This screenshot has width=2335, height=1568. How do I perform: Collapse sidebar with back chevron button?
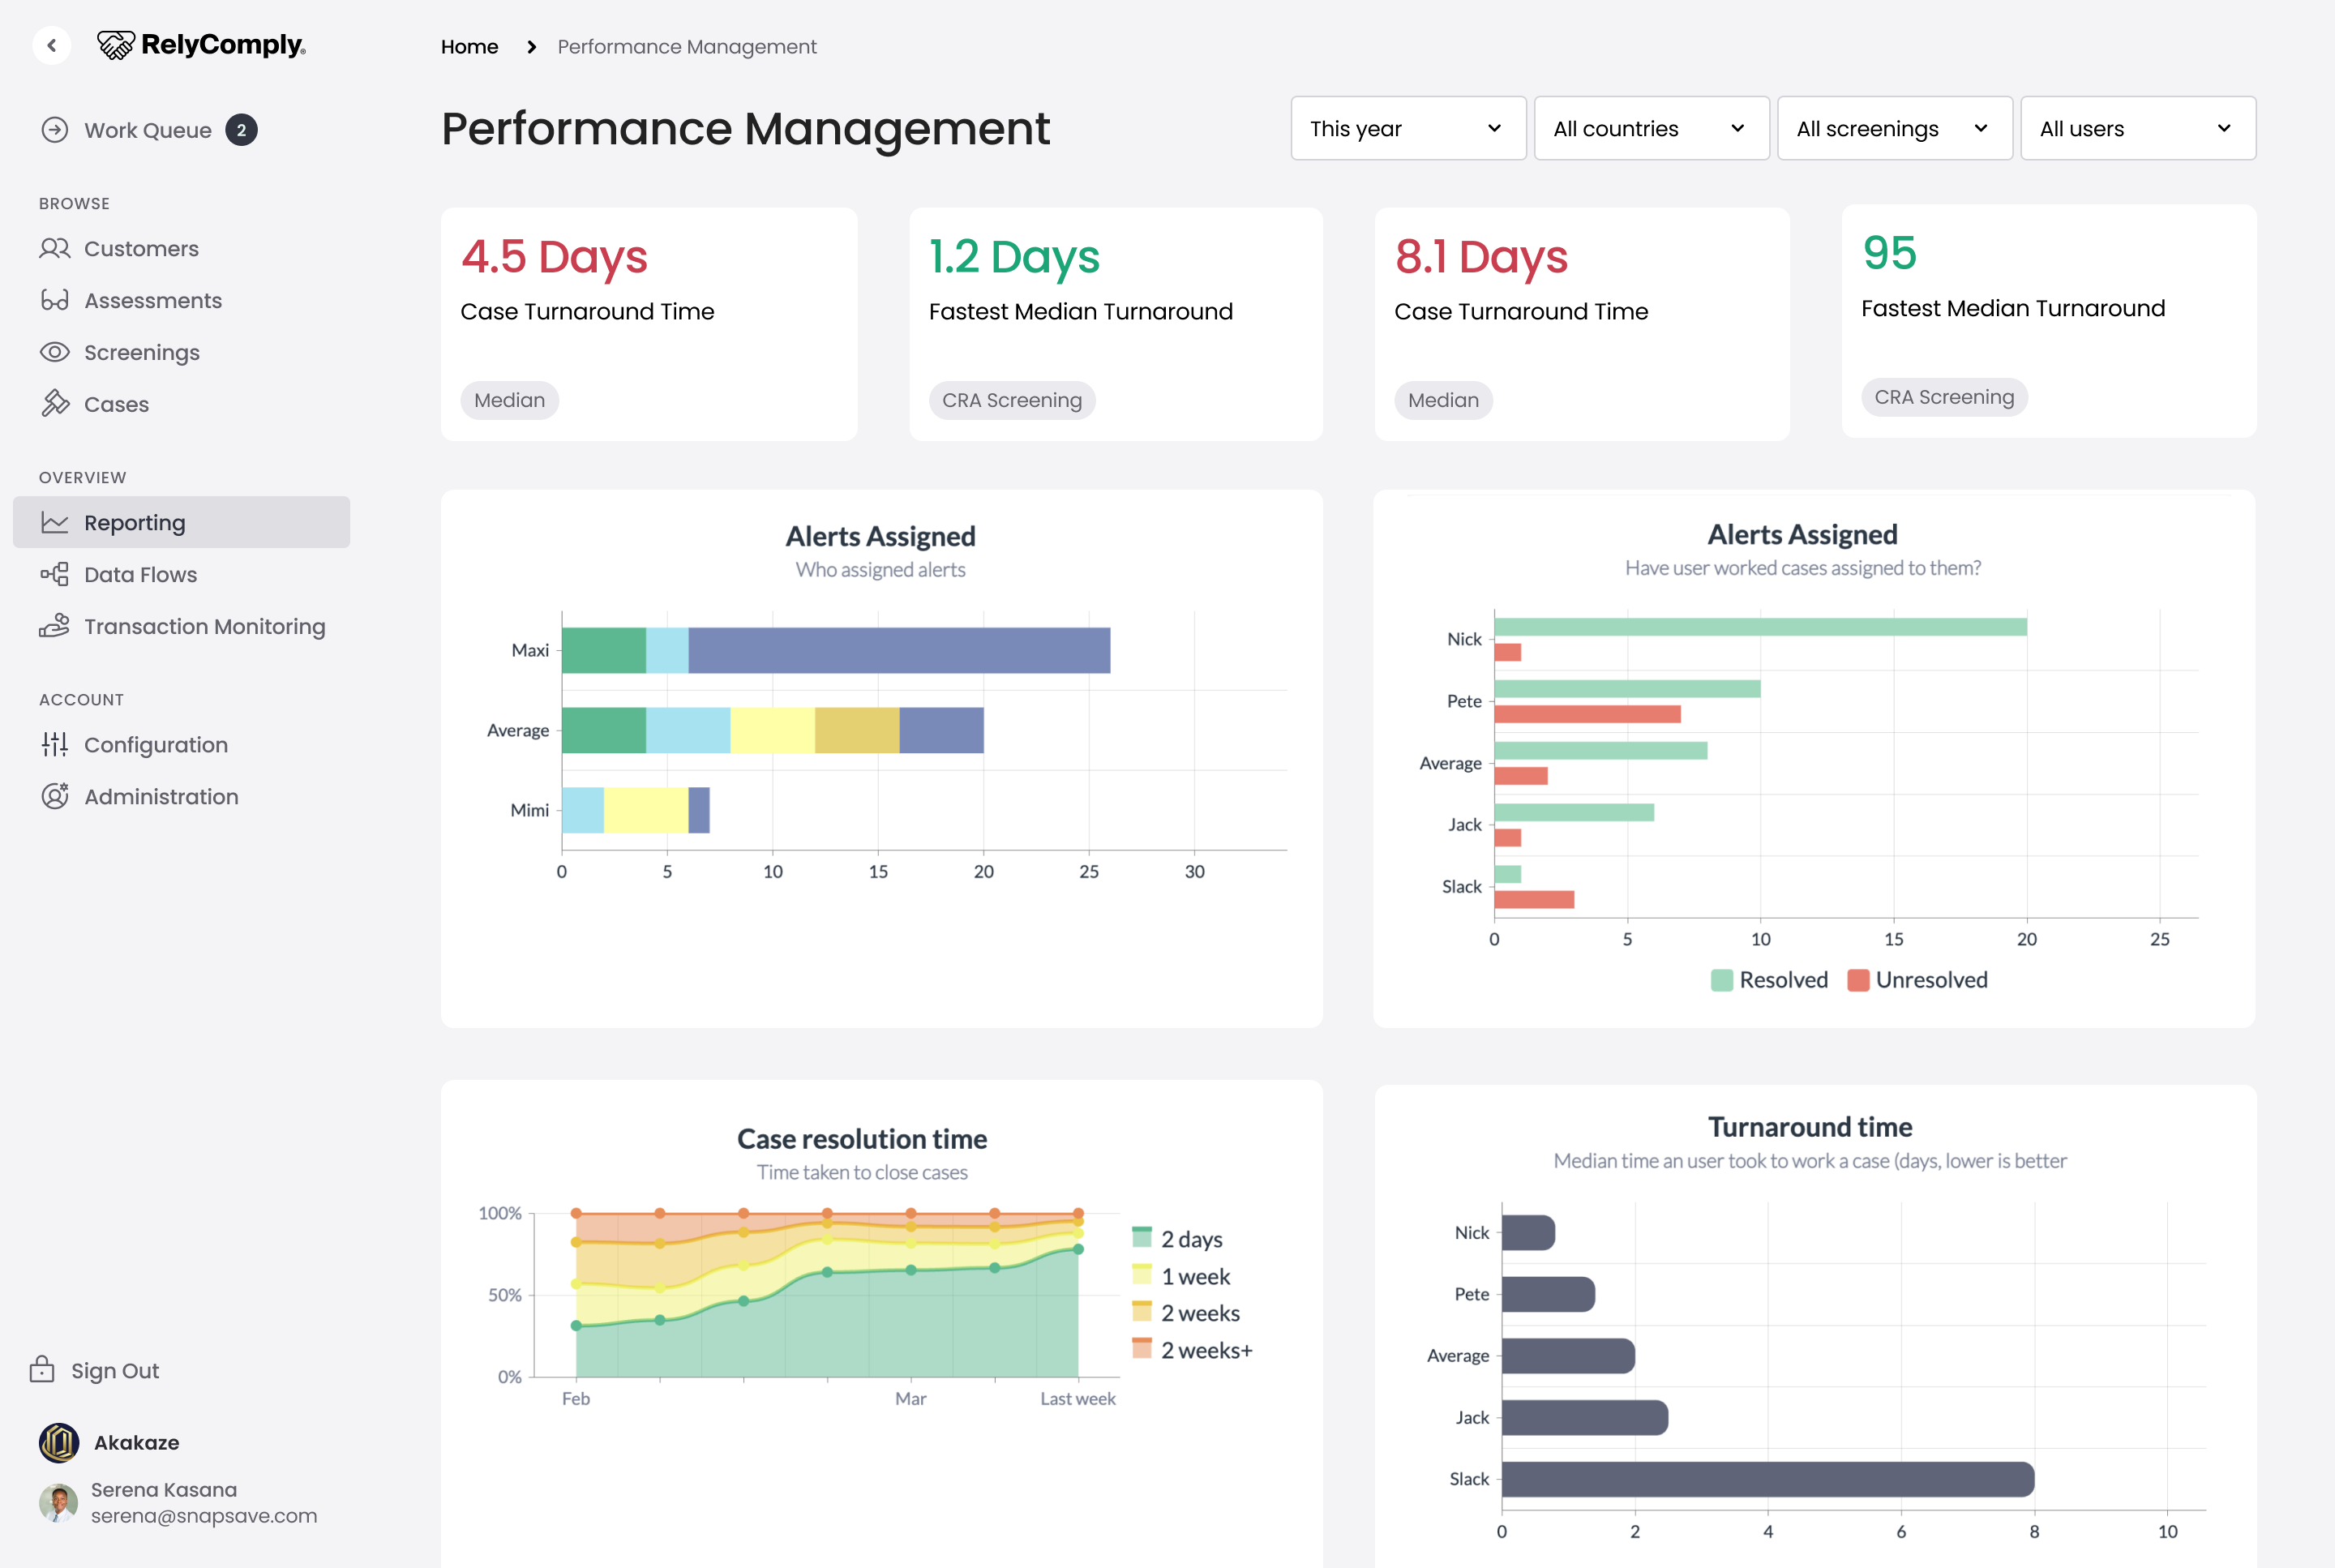click(x=52, y=45)
